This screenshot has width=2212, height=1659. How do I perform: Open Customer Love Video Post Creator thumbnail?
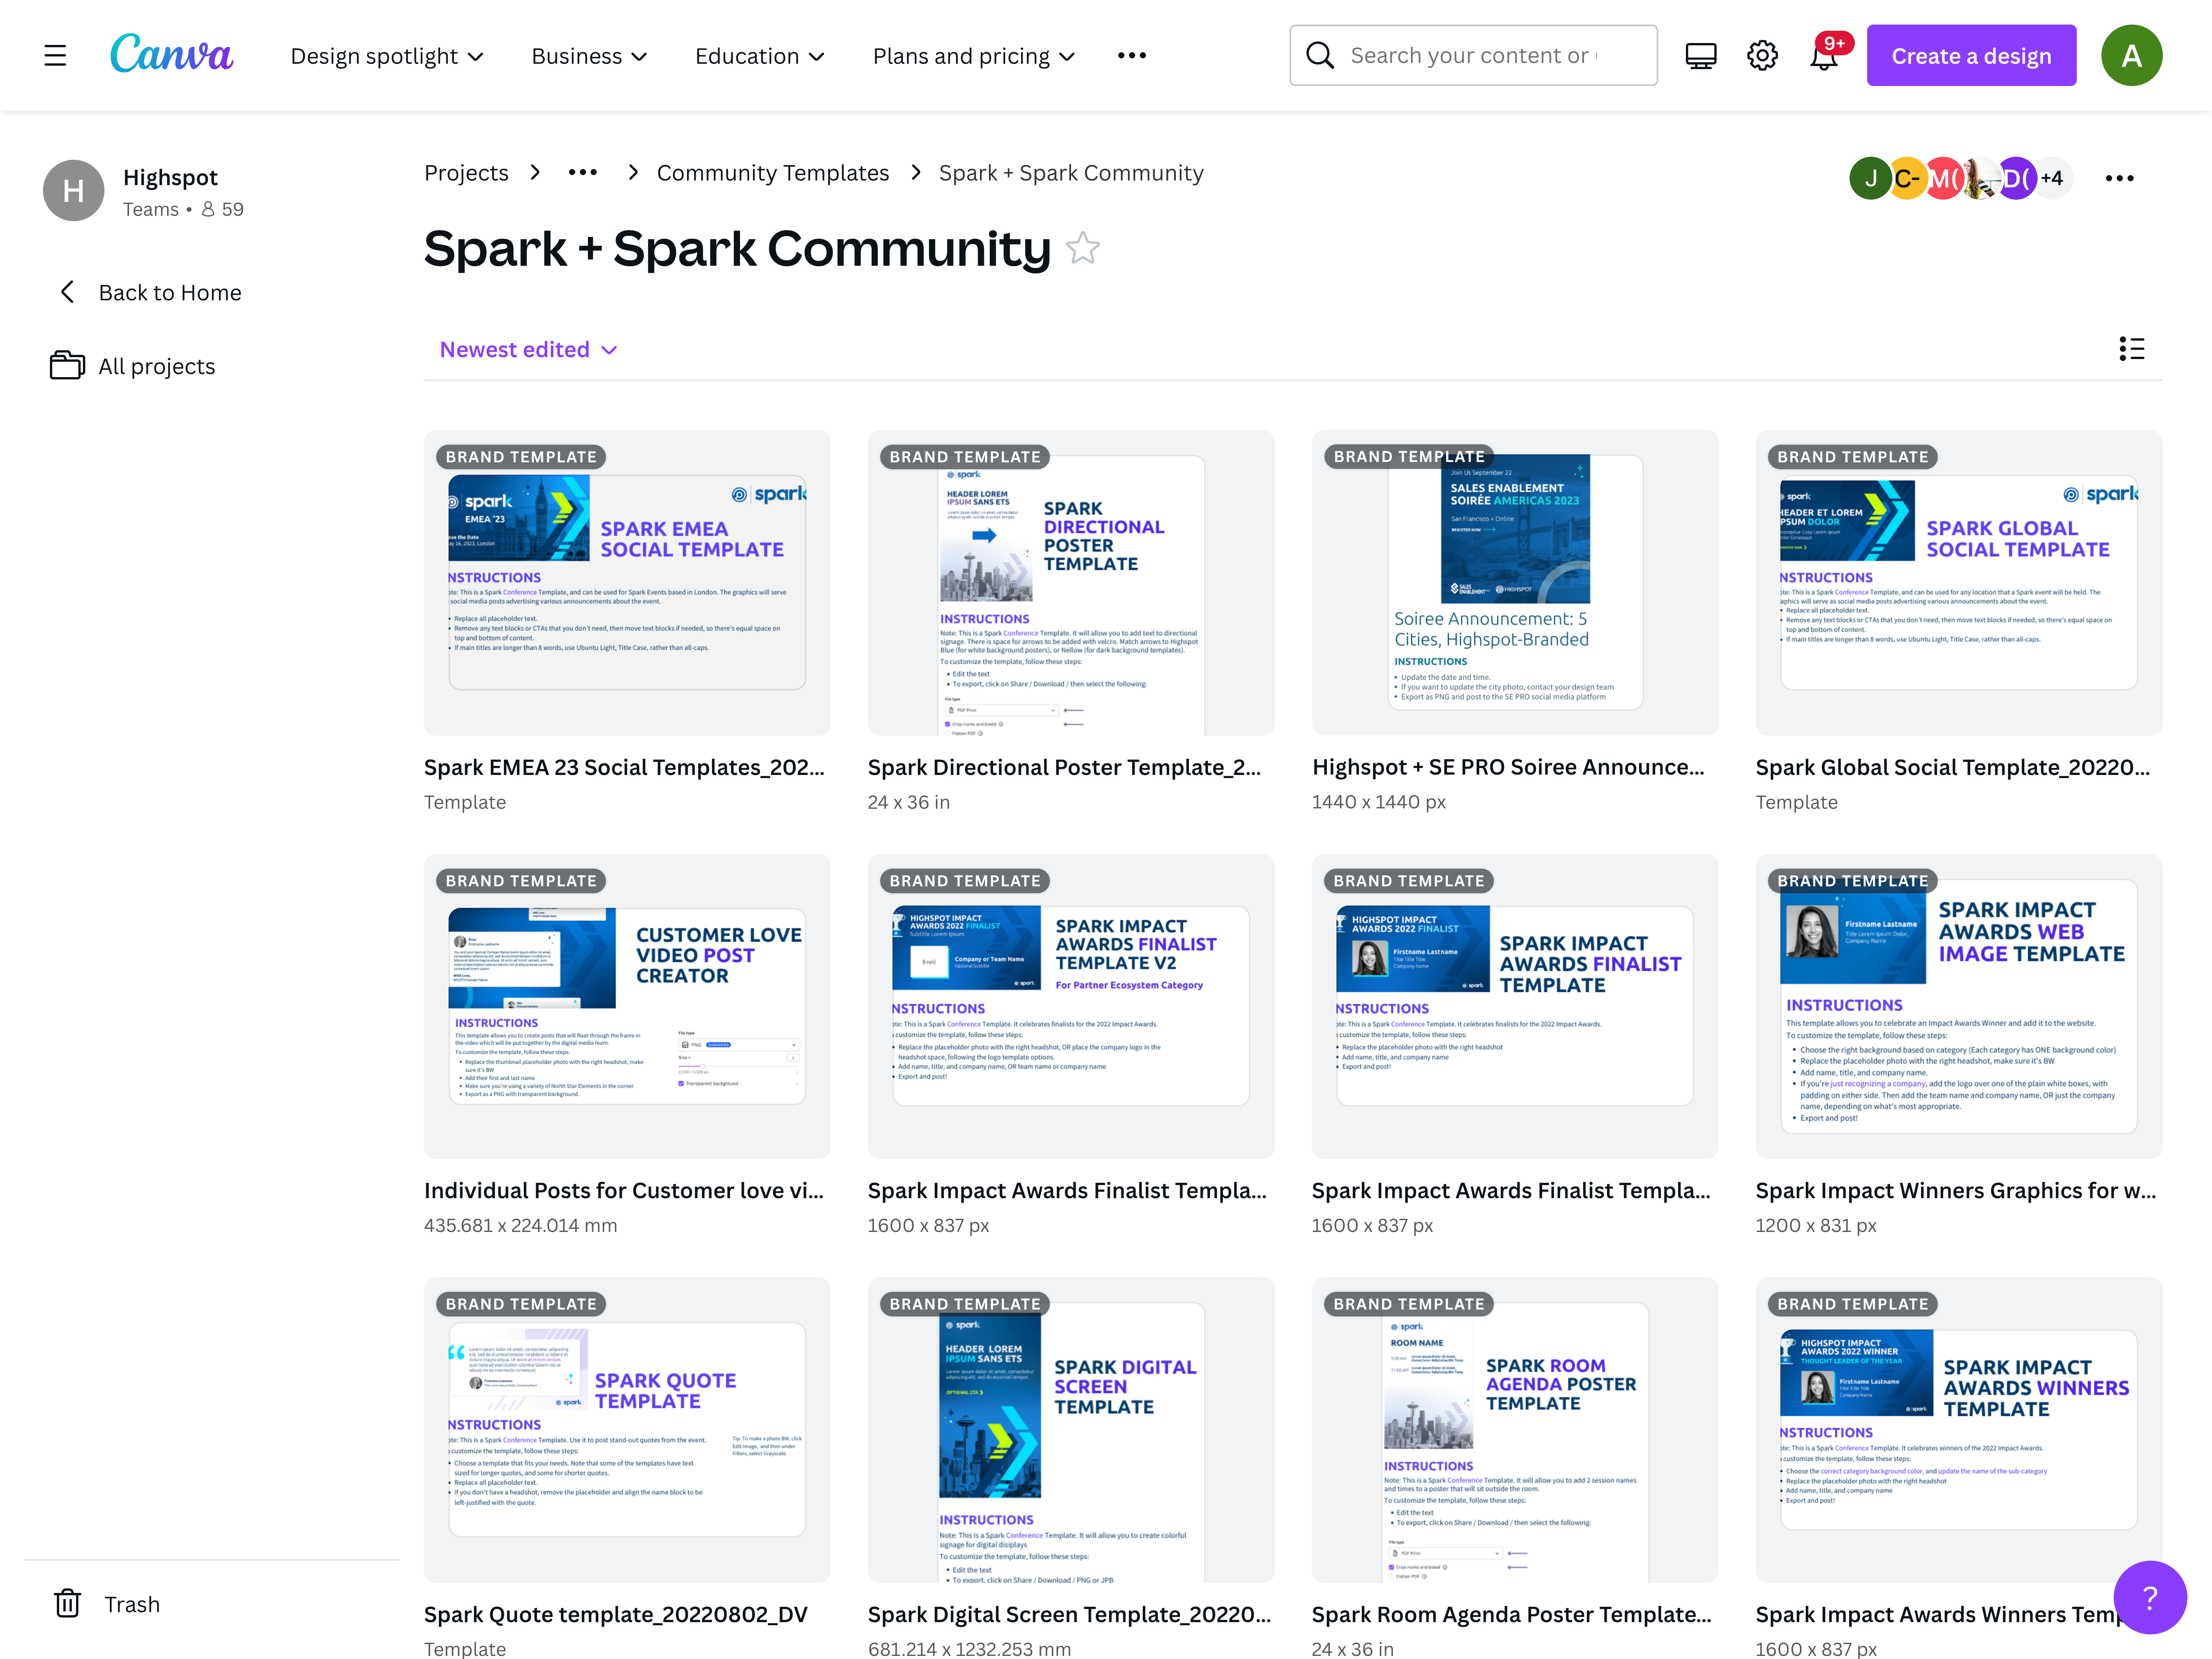pyautogui.click(x=627, y=1006)
